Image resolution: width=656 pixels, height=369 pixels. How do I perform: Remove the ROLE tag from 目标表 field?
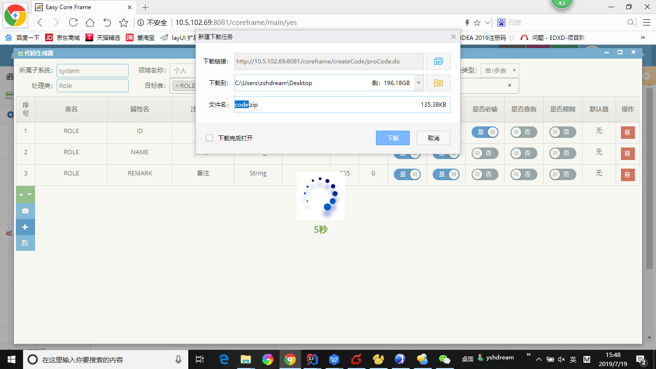178,86
